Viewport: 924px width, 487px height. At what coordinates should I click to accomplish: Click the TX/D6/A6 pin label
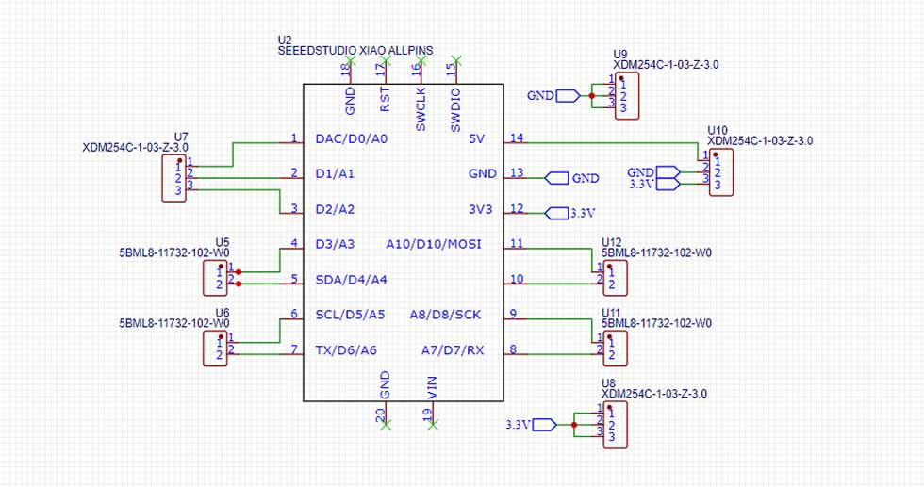click(x=346, y=350)
